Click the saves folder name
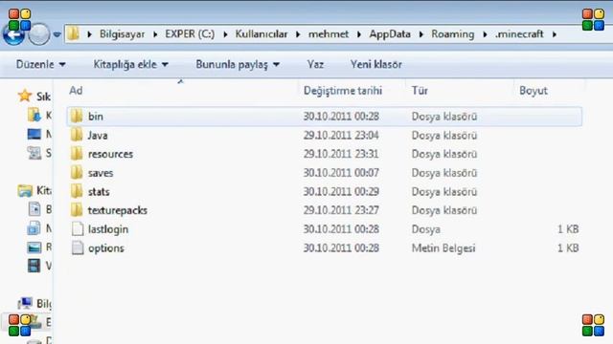613x344 pixels. pos(101,173)
